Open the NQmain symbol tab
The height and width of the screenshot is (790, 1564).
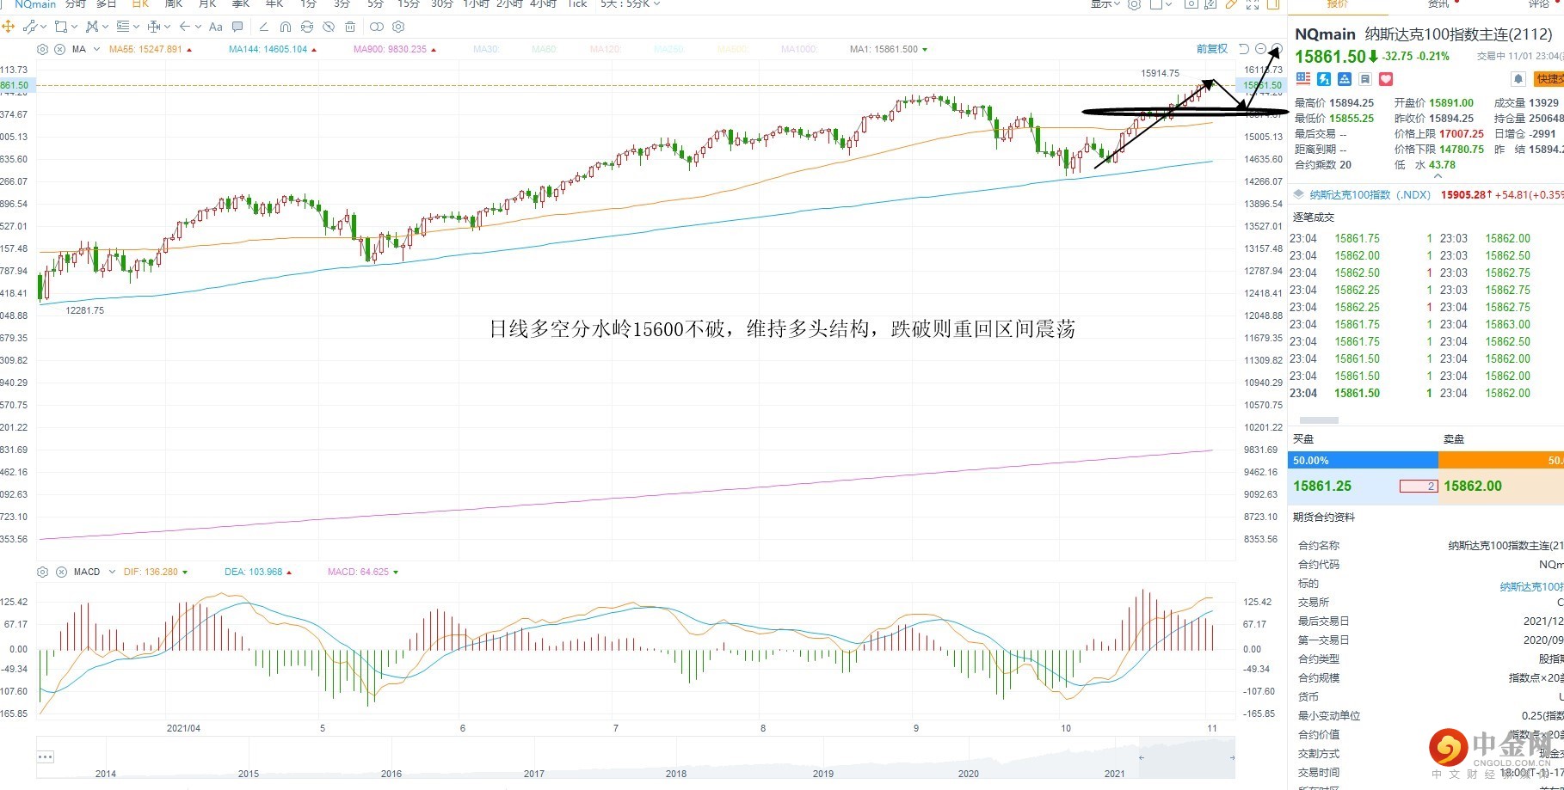34,4
